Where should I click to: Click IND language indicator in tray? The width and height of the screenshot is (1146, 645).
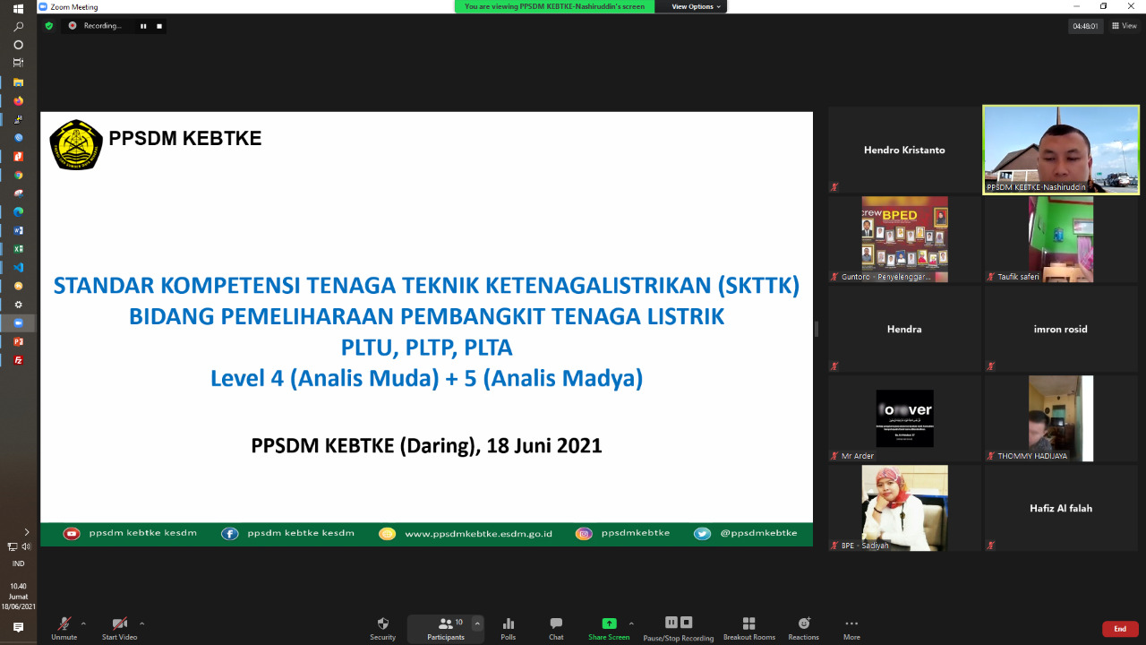tap(18, 563)
